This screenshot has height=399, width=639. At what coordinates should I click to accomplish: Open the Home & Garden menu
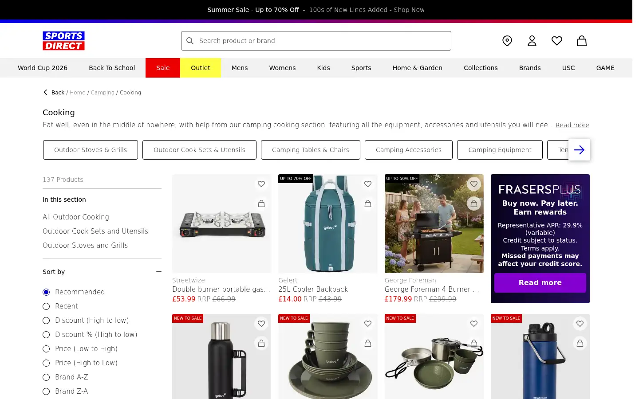tap(418, 68)
